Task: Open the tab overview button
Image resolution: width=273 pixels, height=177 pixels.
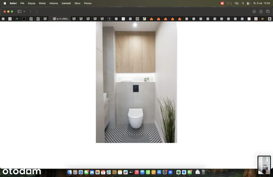Action: tap(268, 11)
